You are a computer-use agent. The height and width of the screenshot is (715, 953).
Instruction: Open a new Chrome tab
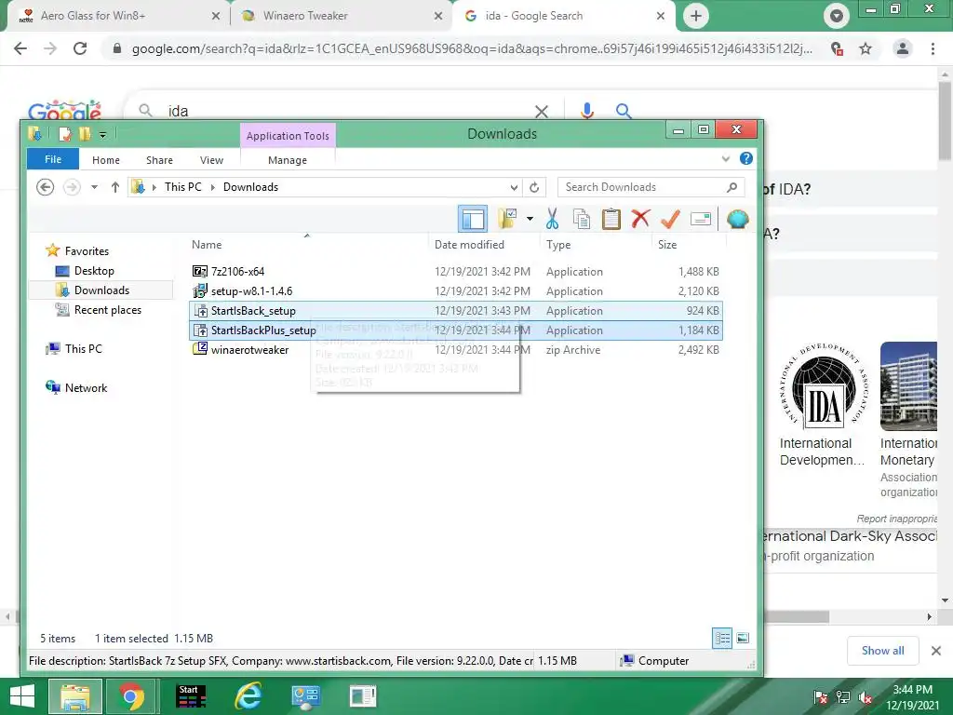[696, 16]
